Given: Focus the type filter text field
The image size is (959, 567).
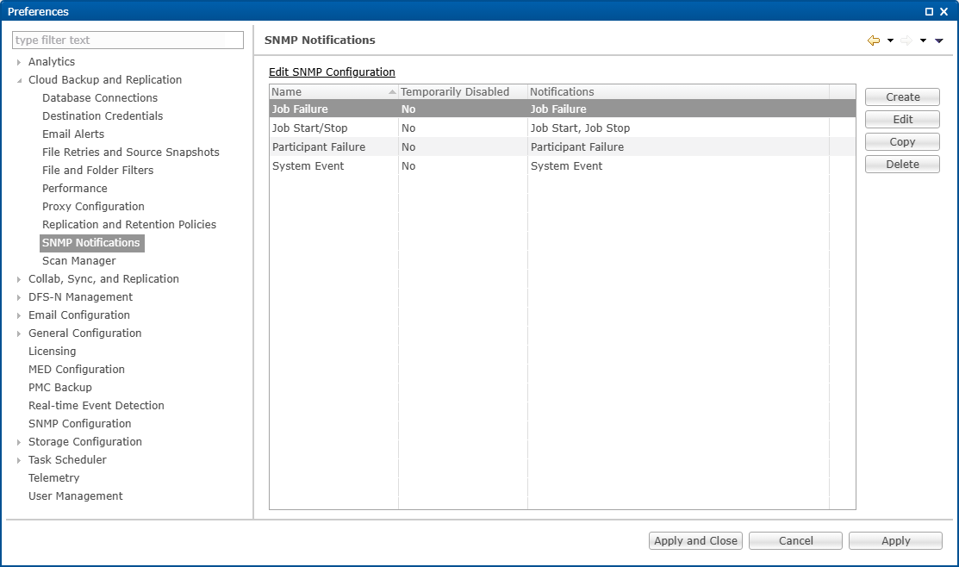Looking at the screenshot, I should click(128, 40).
